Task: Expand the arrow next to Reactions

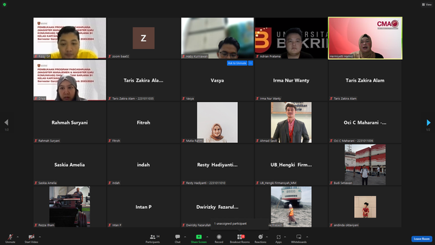Action: point(267,237)
